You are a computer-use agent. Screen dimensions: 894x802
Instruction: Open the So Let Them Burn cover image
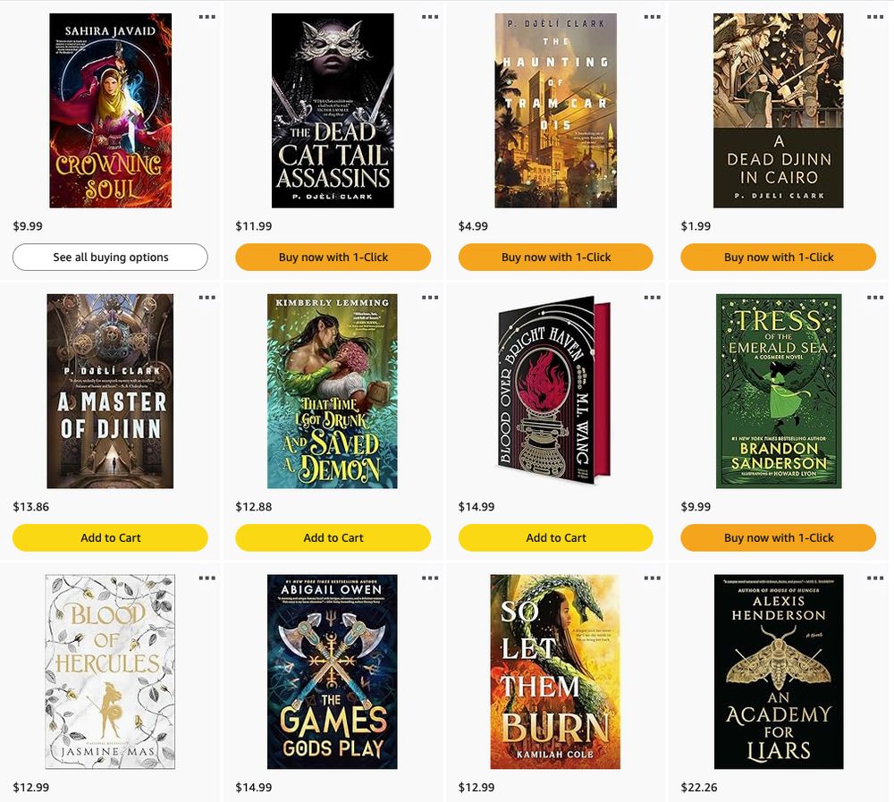click(555, 671)
